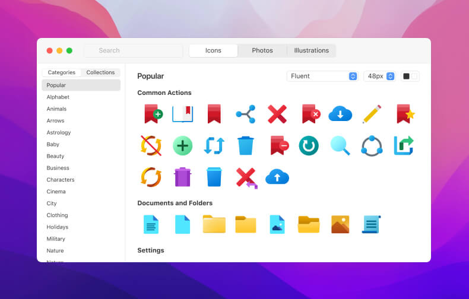This screenshot has height=299, width=469.
Task: Select the yellow pencil edit icon
Action: (372, 114)
